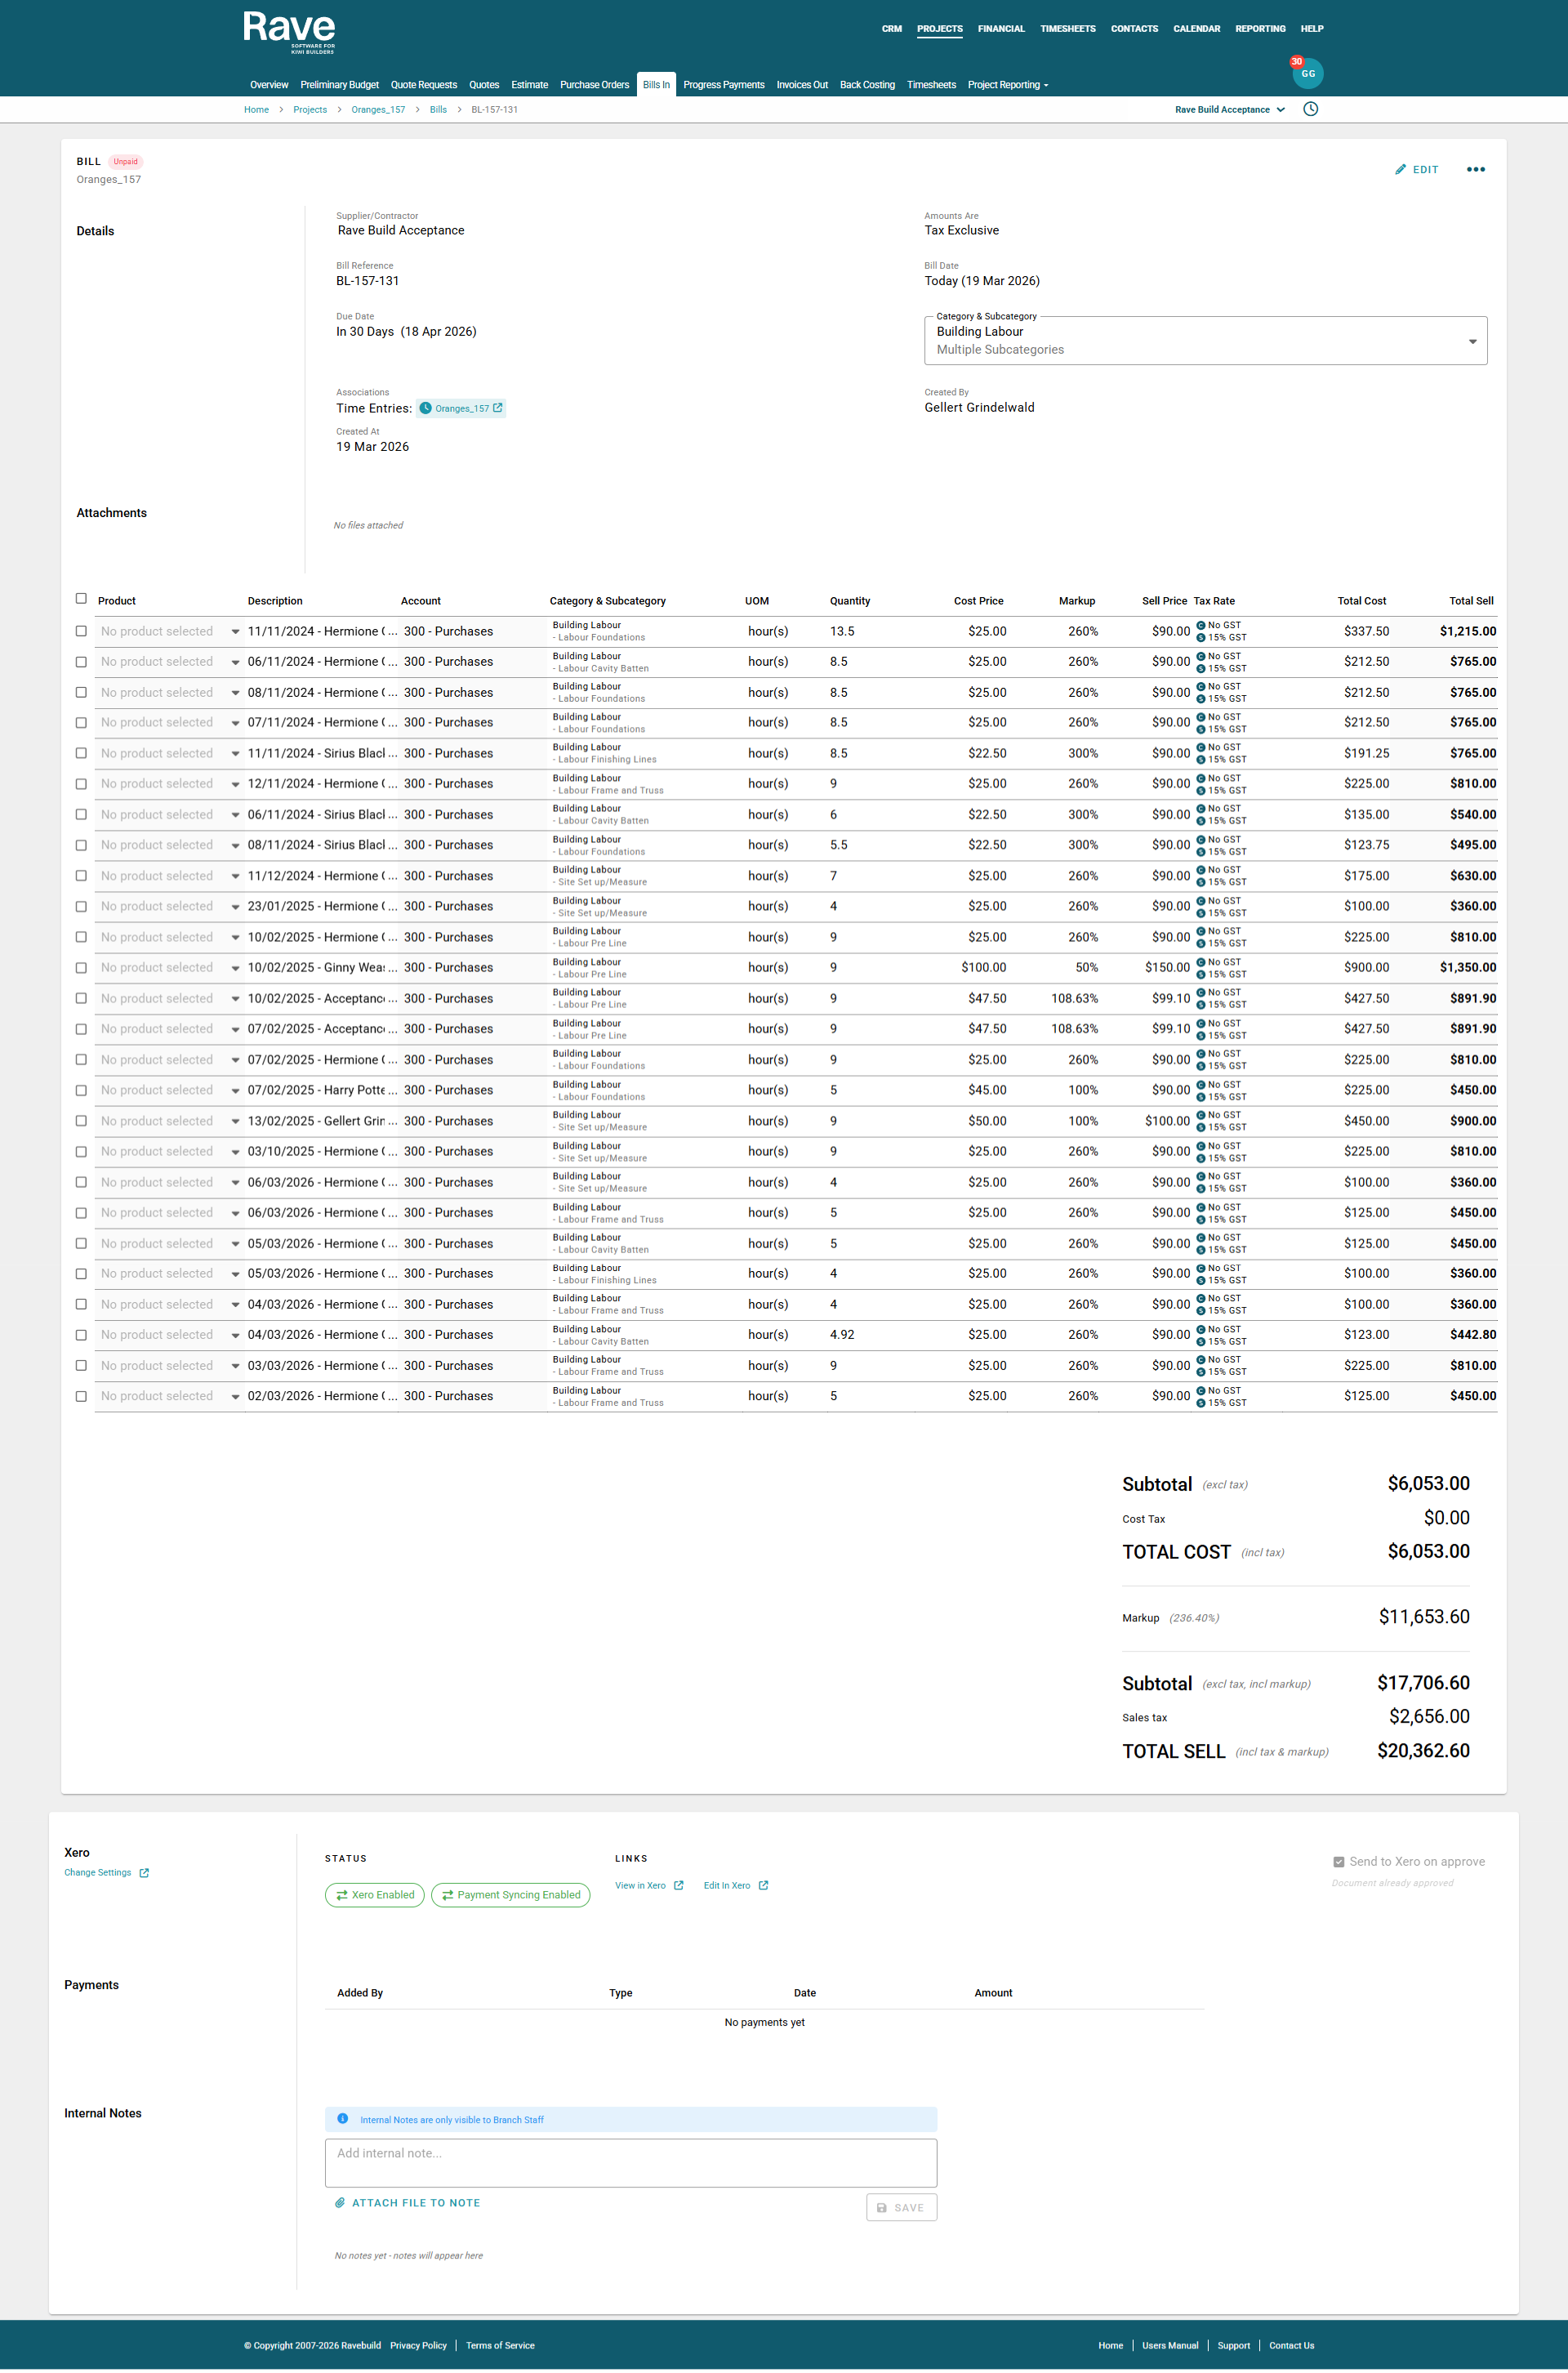Check the first line item row checkbox
The image size is (1568, 2373).
tap(81, 631)
